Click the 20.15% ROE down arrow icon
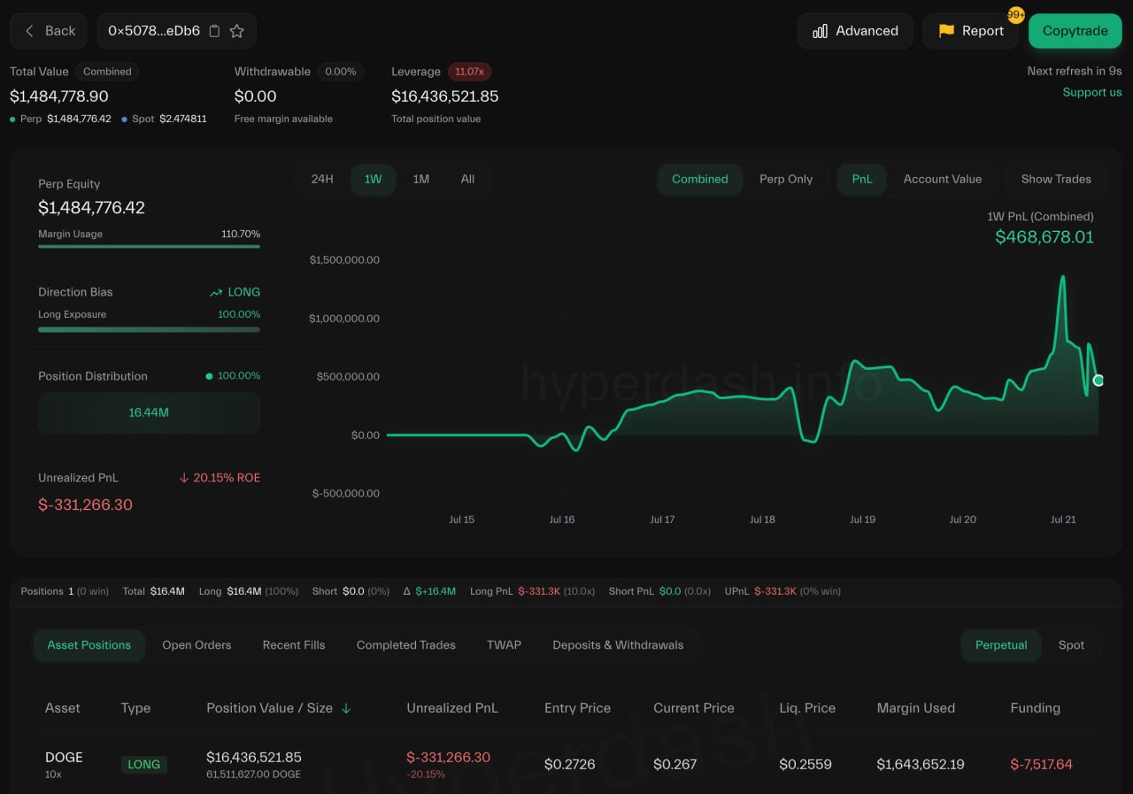 coord(184,478)
